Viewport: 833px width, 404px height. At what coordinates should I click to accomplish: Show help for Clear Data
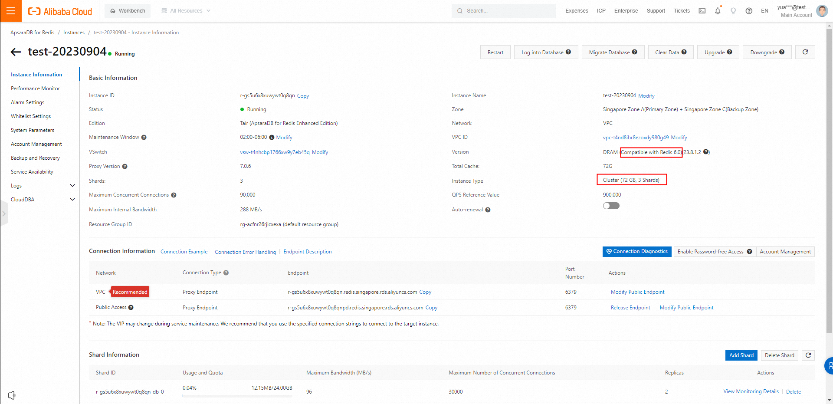[x=684, y=52]
